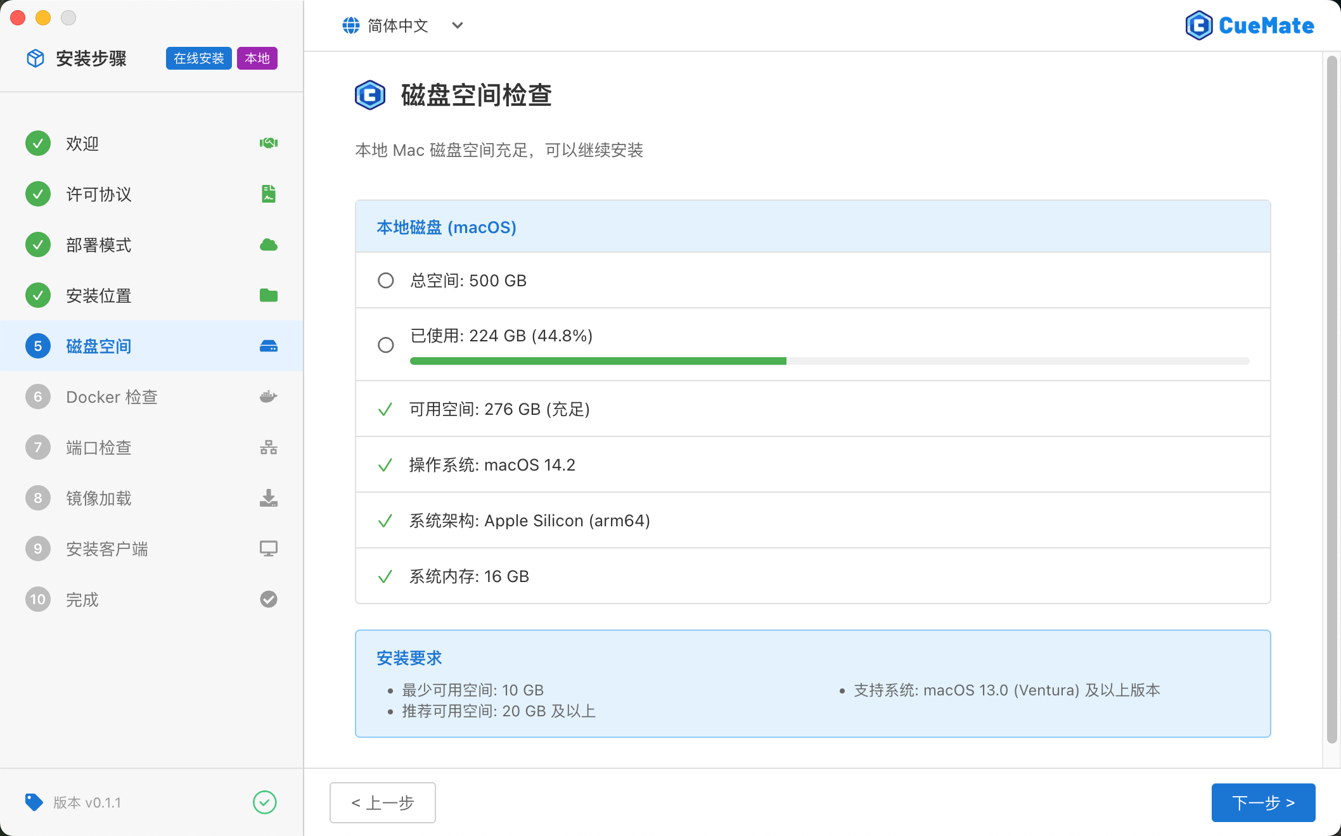1341x836 pixels.
Task: Click the globe icon beside 简体中文
Action: tap(350, 25)
